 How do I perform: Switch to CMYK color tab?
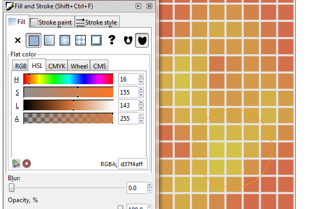coord(57,66)
